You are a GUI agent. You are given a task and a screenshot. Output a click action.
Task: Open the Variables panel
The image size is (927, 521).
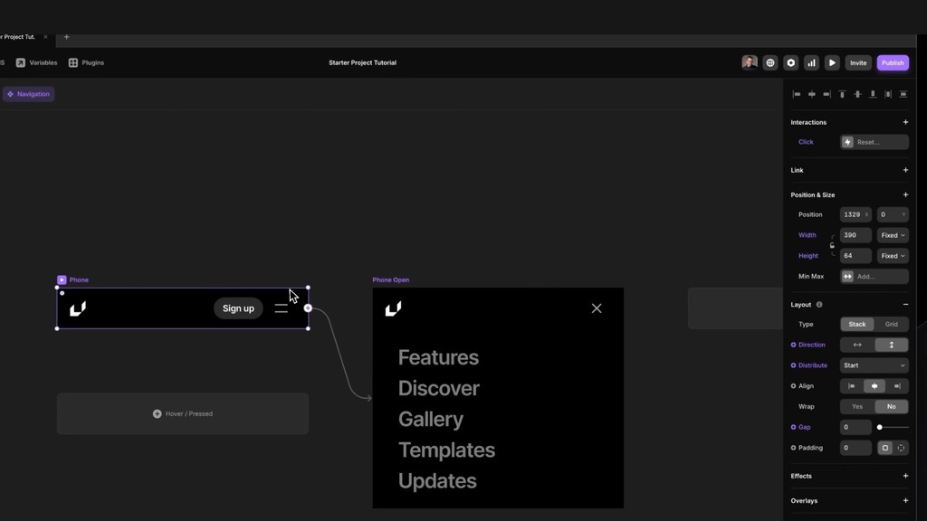[38, 62]
